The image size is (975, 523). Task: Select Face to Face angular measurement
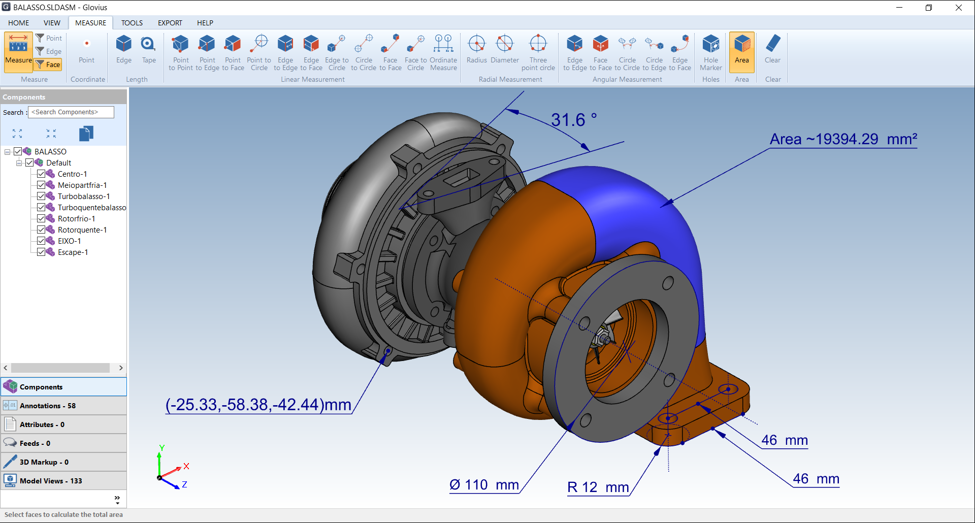point(600,53)
